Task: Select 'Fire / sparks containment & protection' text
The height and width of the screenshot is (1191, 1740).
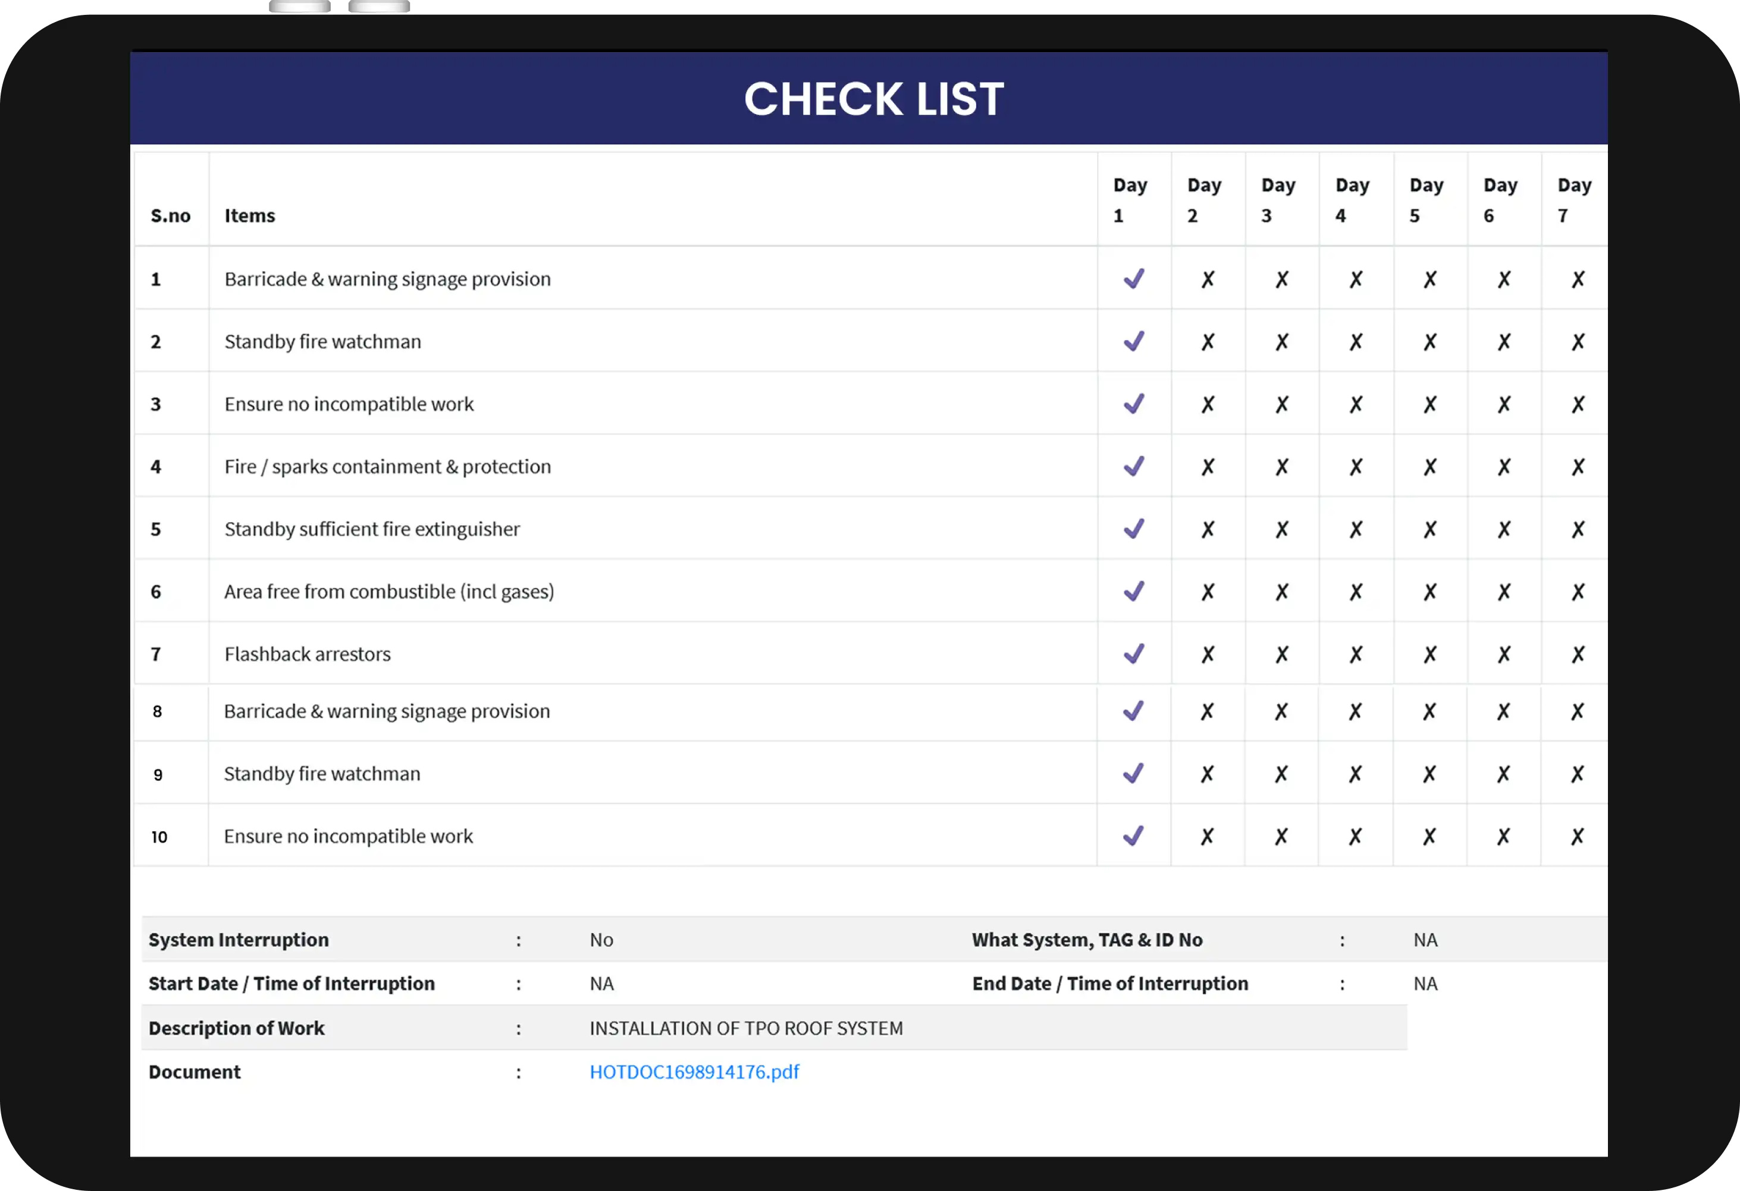Action: pos(388,467)
